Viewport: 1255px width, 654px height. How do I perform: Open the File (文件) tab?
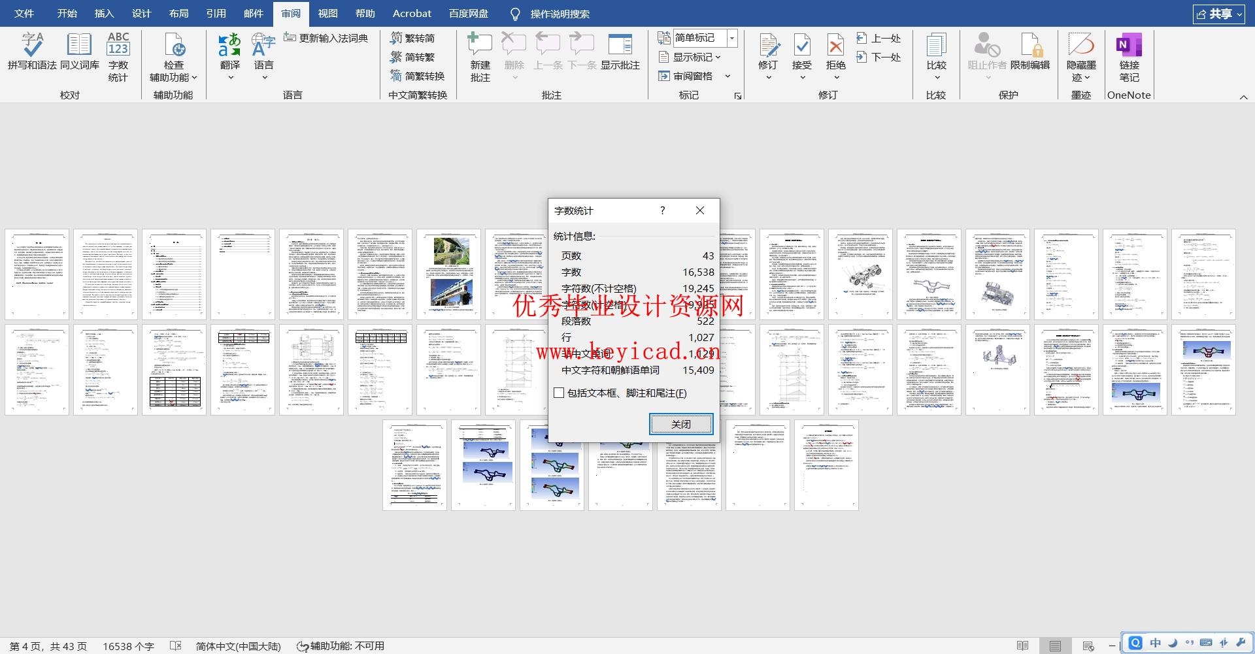pyautogui.click(x=24, y=13)
